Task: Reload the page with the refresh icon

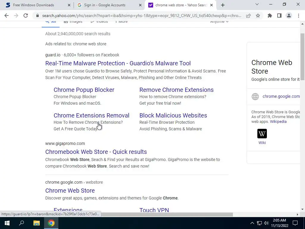Action: 26,16
